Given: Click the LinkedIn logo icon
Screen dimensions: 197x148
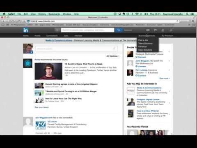Looking at the screenshot, I should click(25, 30).
